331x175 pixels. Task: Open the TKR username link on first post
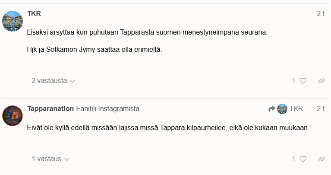coord(34,13)
